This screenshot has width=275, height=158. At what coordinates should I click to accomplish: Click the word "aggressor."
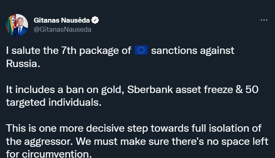click(48, 142)
